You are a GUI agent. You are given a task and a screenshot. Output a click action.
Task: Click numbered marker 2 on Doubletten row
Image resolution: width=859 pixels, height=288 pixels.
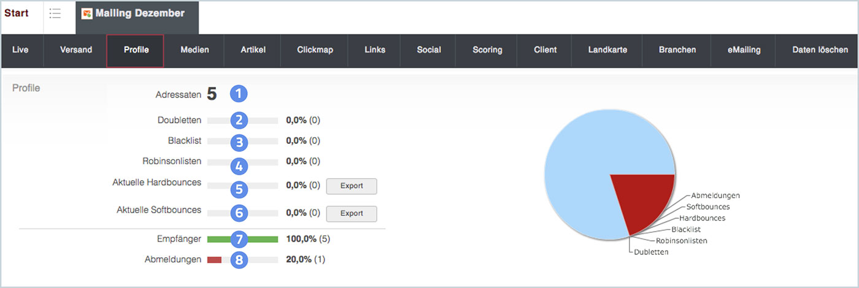tap(239, 120)
